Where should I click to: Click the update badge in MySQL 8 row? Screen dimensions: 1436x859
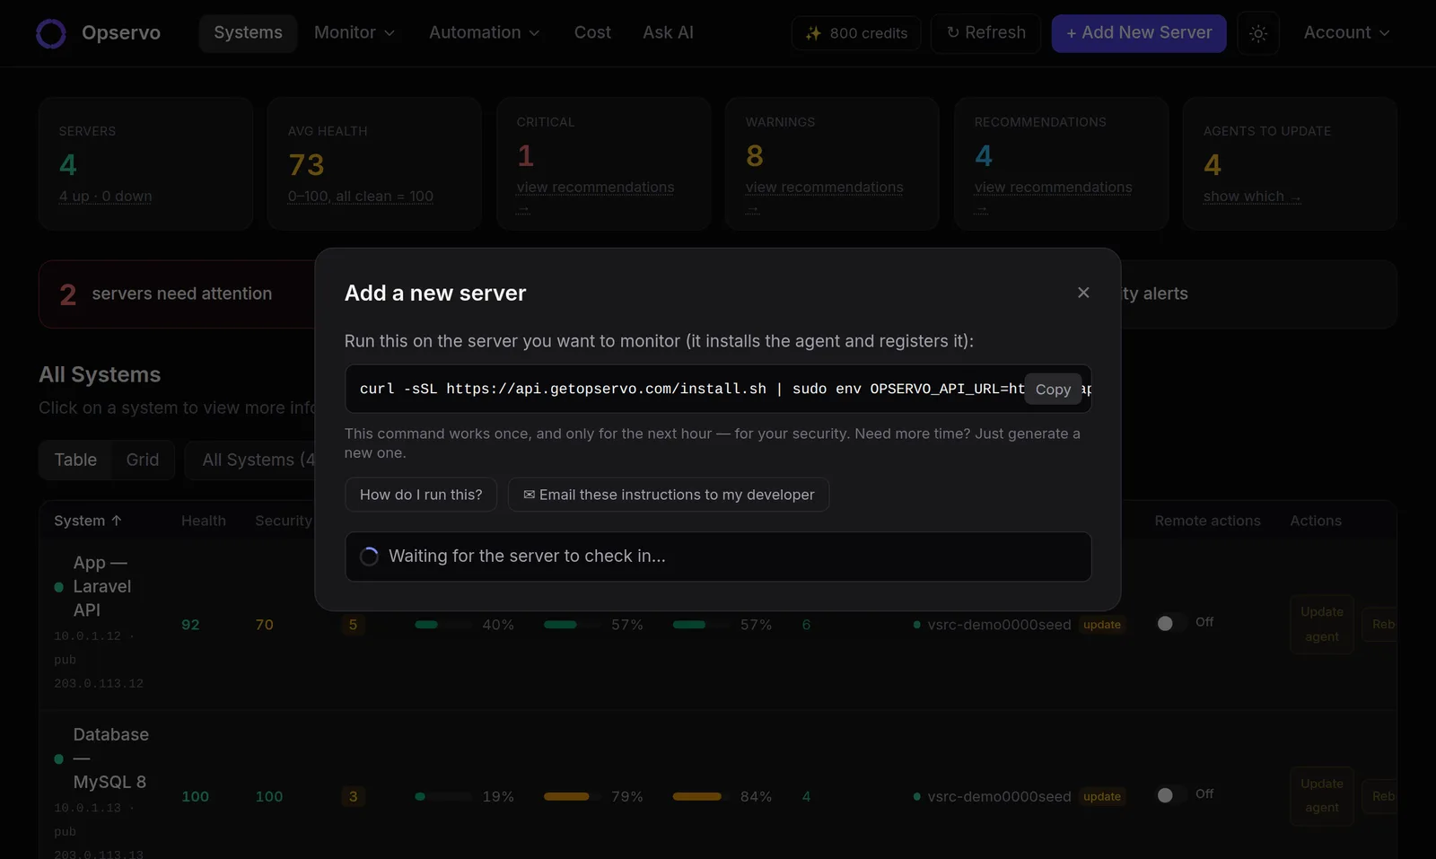[x=1101, y=797]
